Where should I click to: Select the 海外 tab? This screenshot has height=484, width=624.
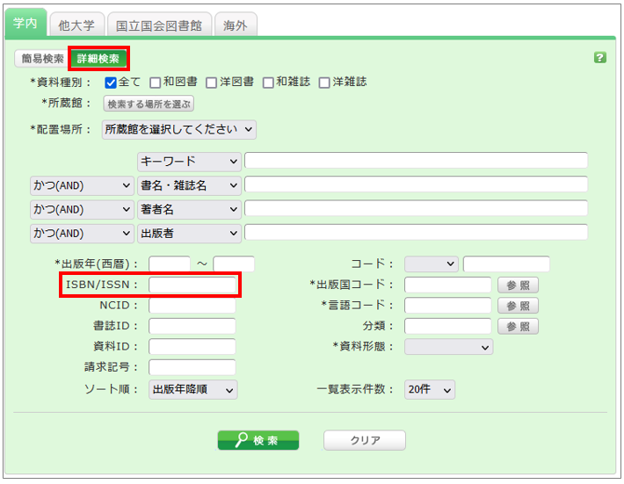pyautogui.click(x=235, y=25)
